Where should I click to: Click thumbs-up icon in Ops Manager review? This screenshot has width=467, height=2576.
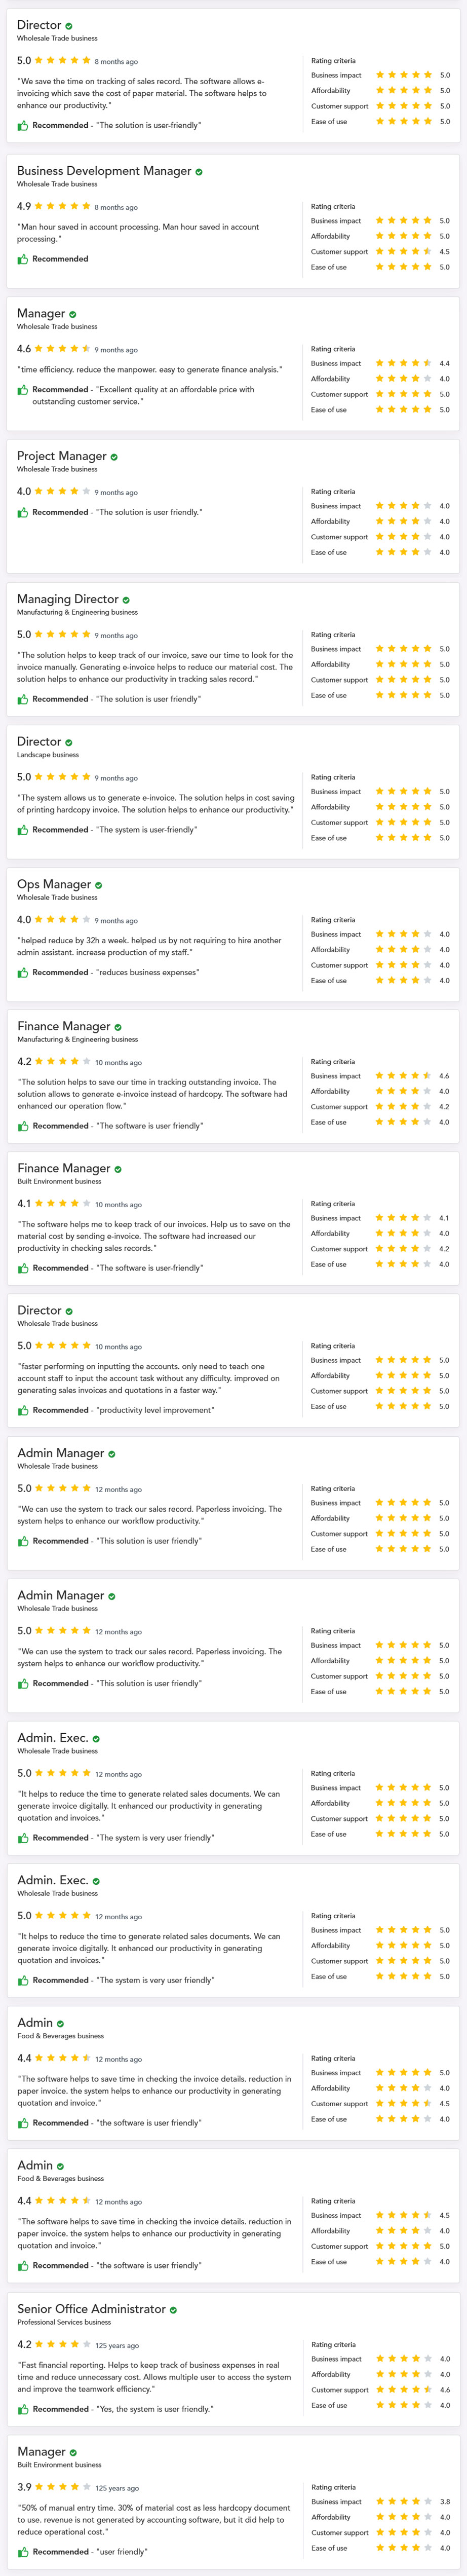(x=23, y=973)
